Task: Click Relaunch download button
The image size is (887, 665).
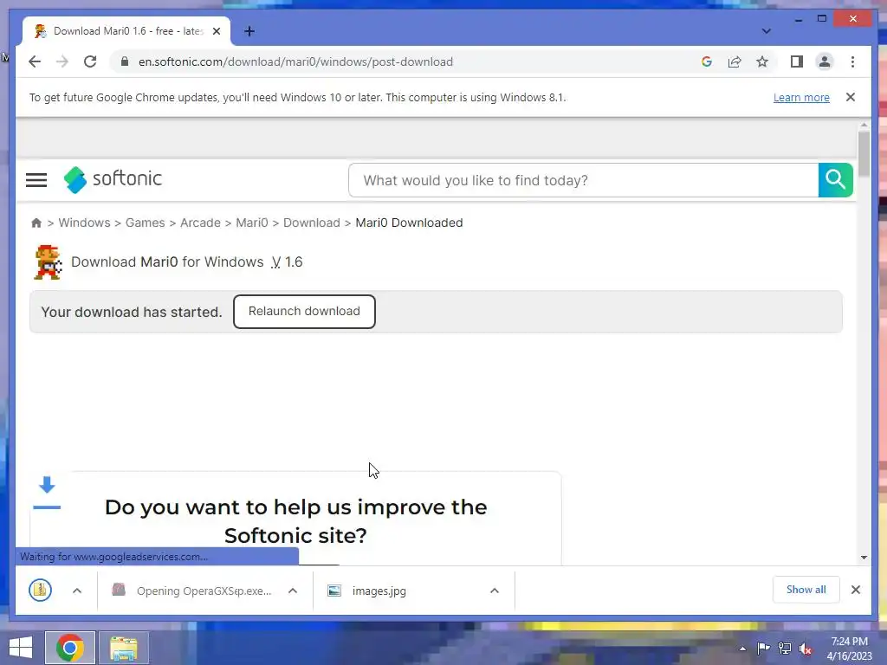Action: 304,312
